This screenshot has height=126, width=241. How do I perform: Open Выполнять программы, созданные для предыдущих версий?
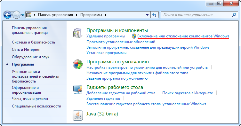coord(148,47)
